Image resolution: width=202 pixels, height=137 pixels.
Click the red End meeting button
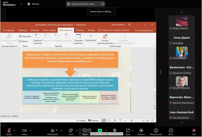pyautogui.click(x=194, y=130)
